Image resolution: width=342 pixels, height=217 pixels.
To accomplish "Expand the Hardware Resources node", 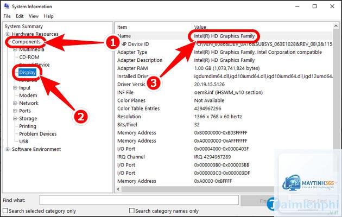I will click(8, 34).
